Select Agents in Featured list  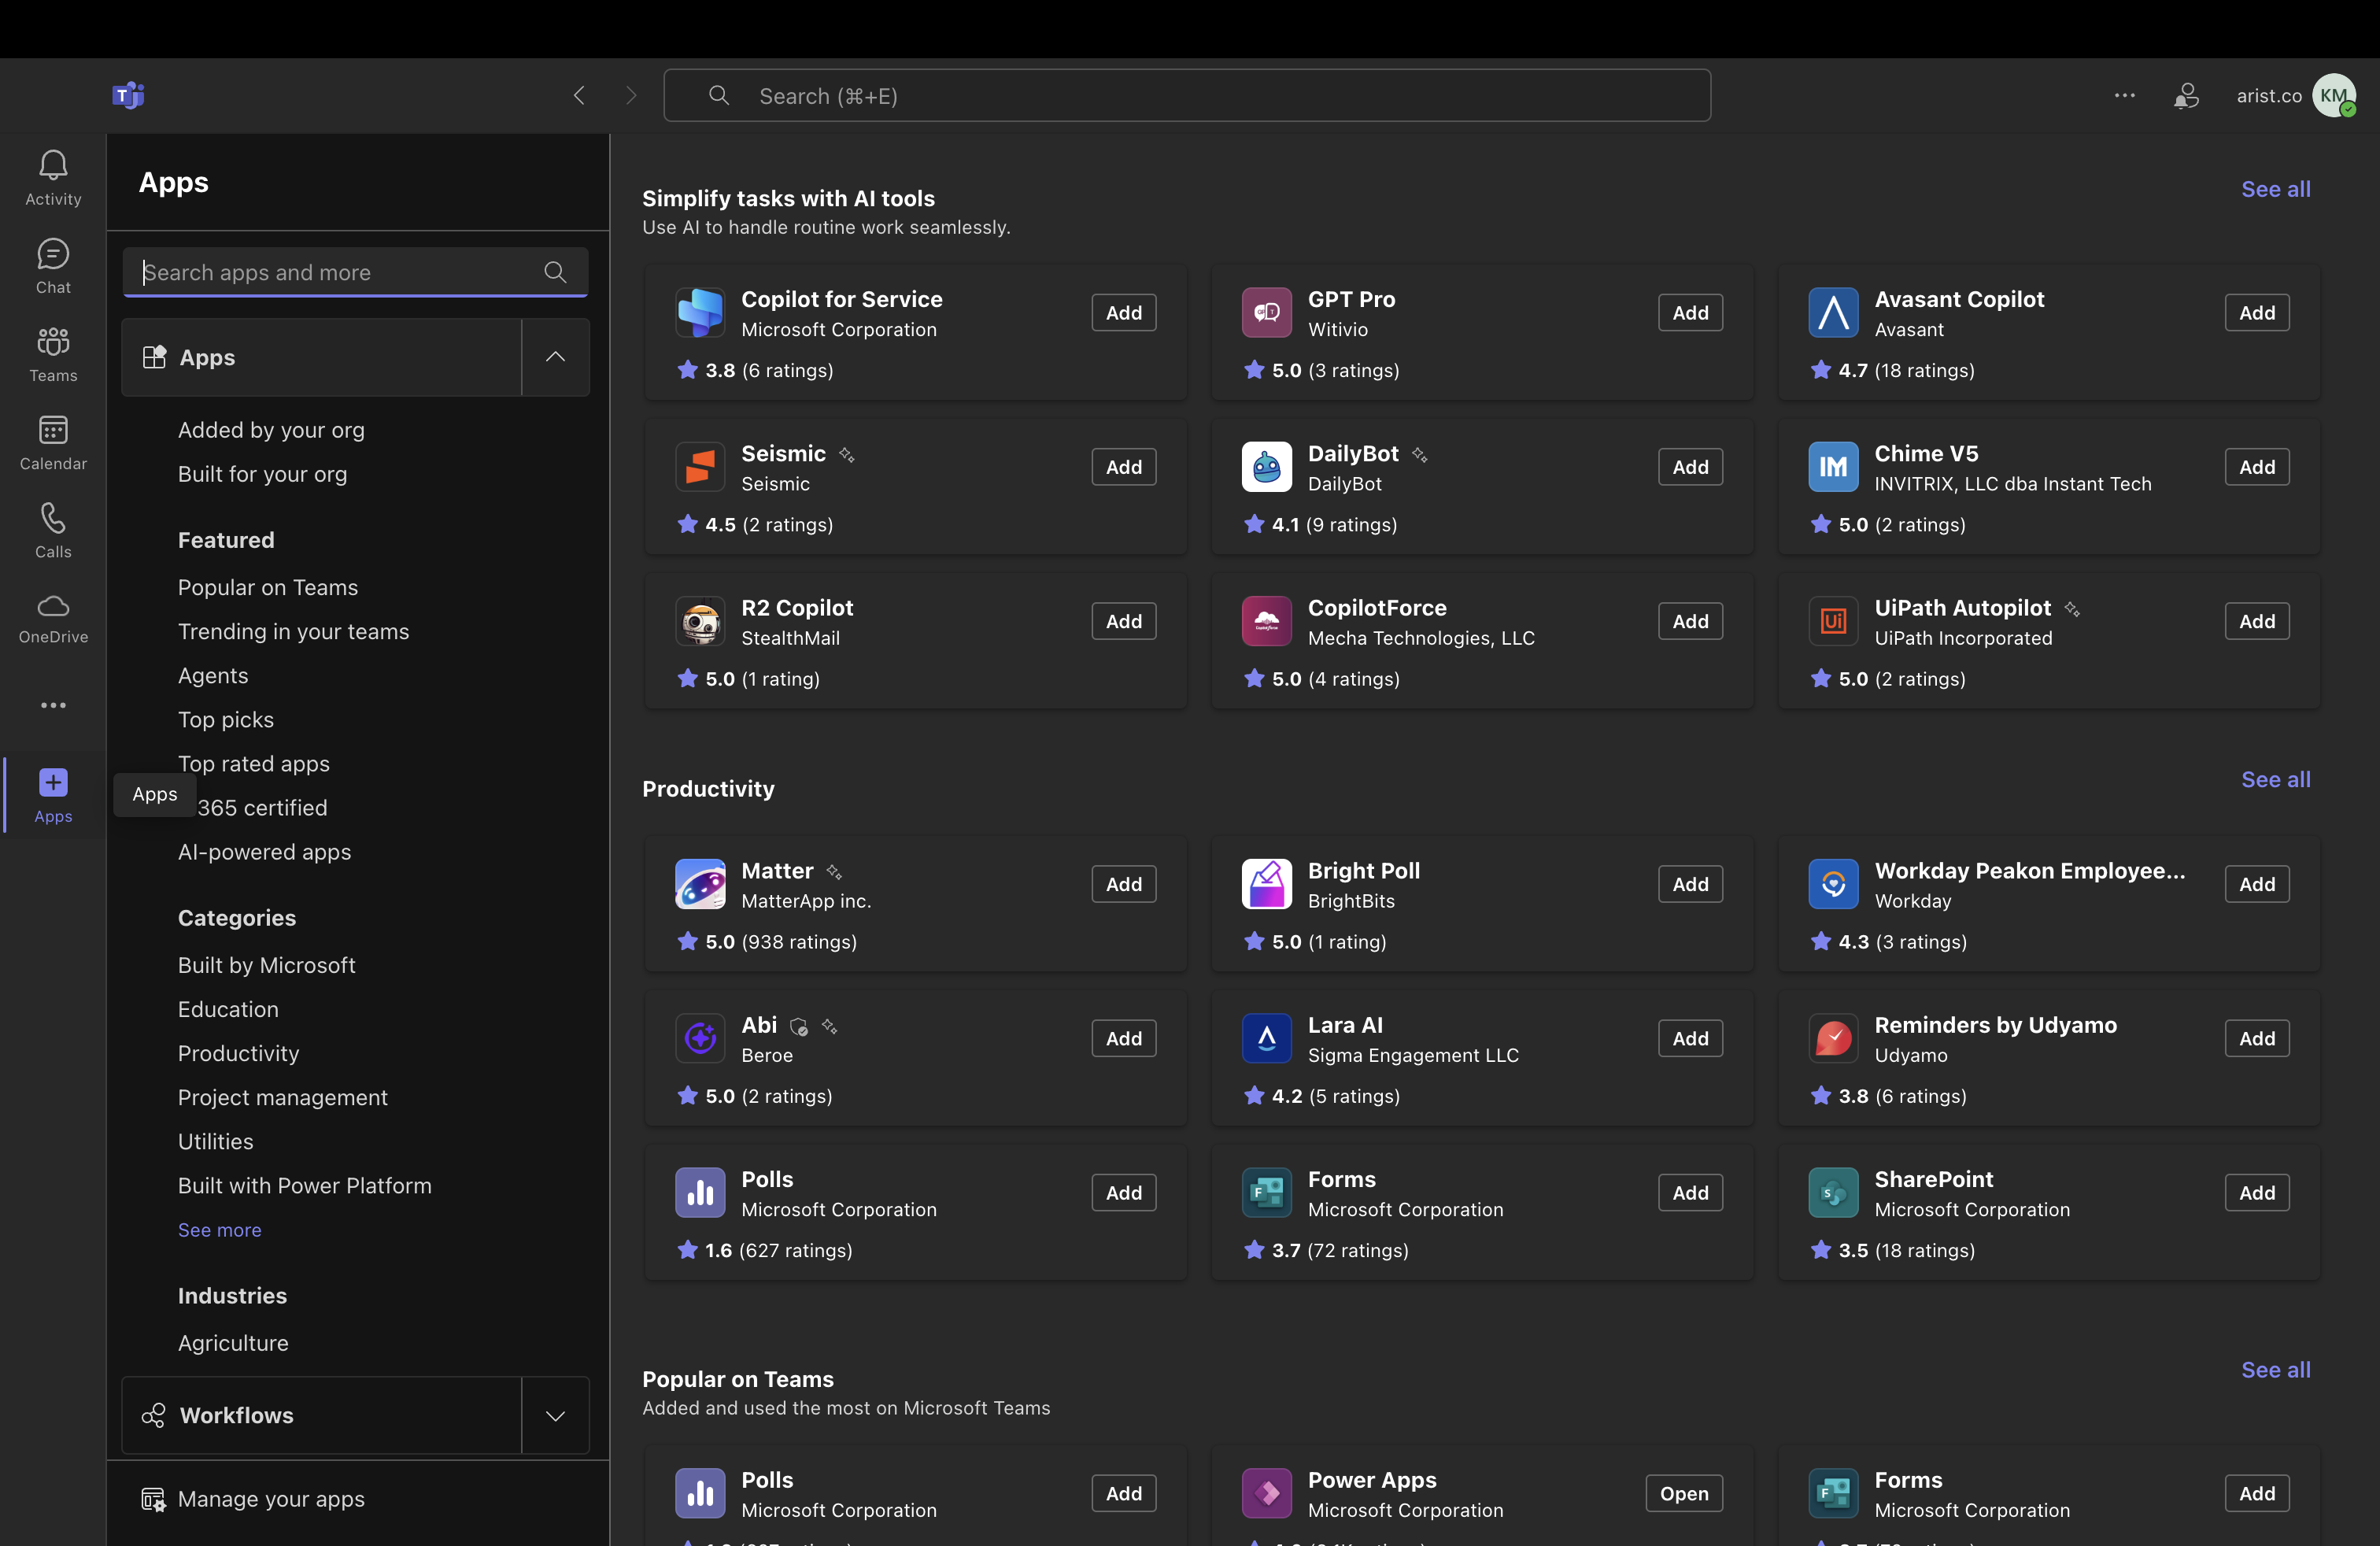(x=213, y=675)
